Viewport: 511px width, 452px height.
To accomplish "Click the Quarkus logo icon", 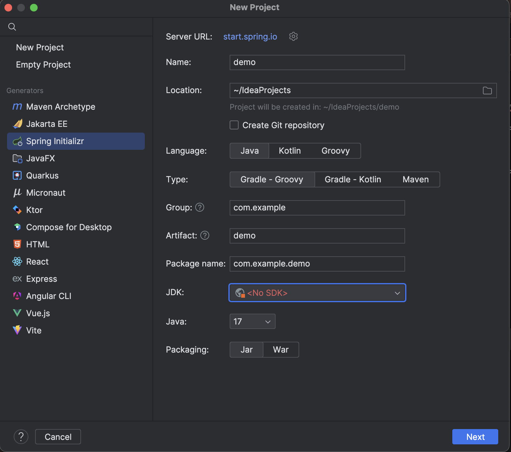I will pos(17,176).
